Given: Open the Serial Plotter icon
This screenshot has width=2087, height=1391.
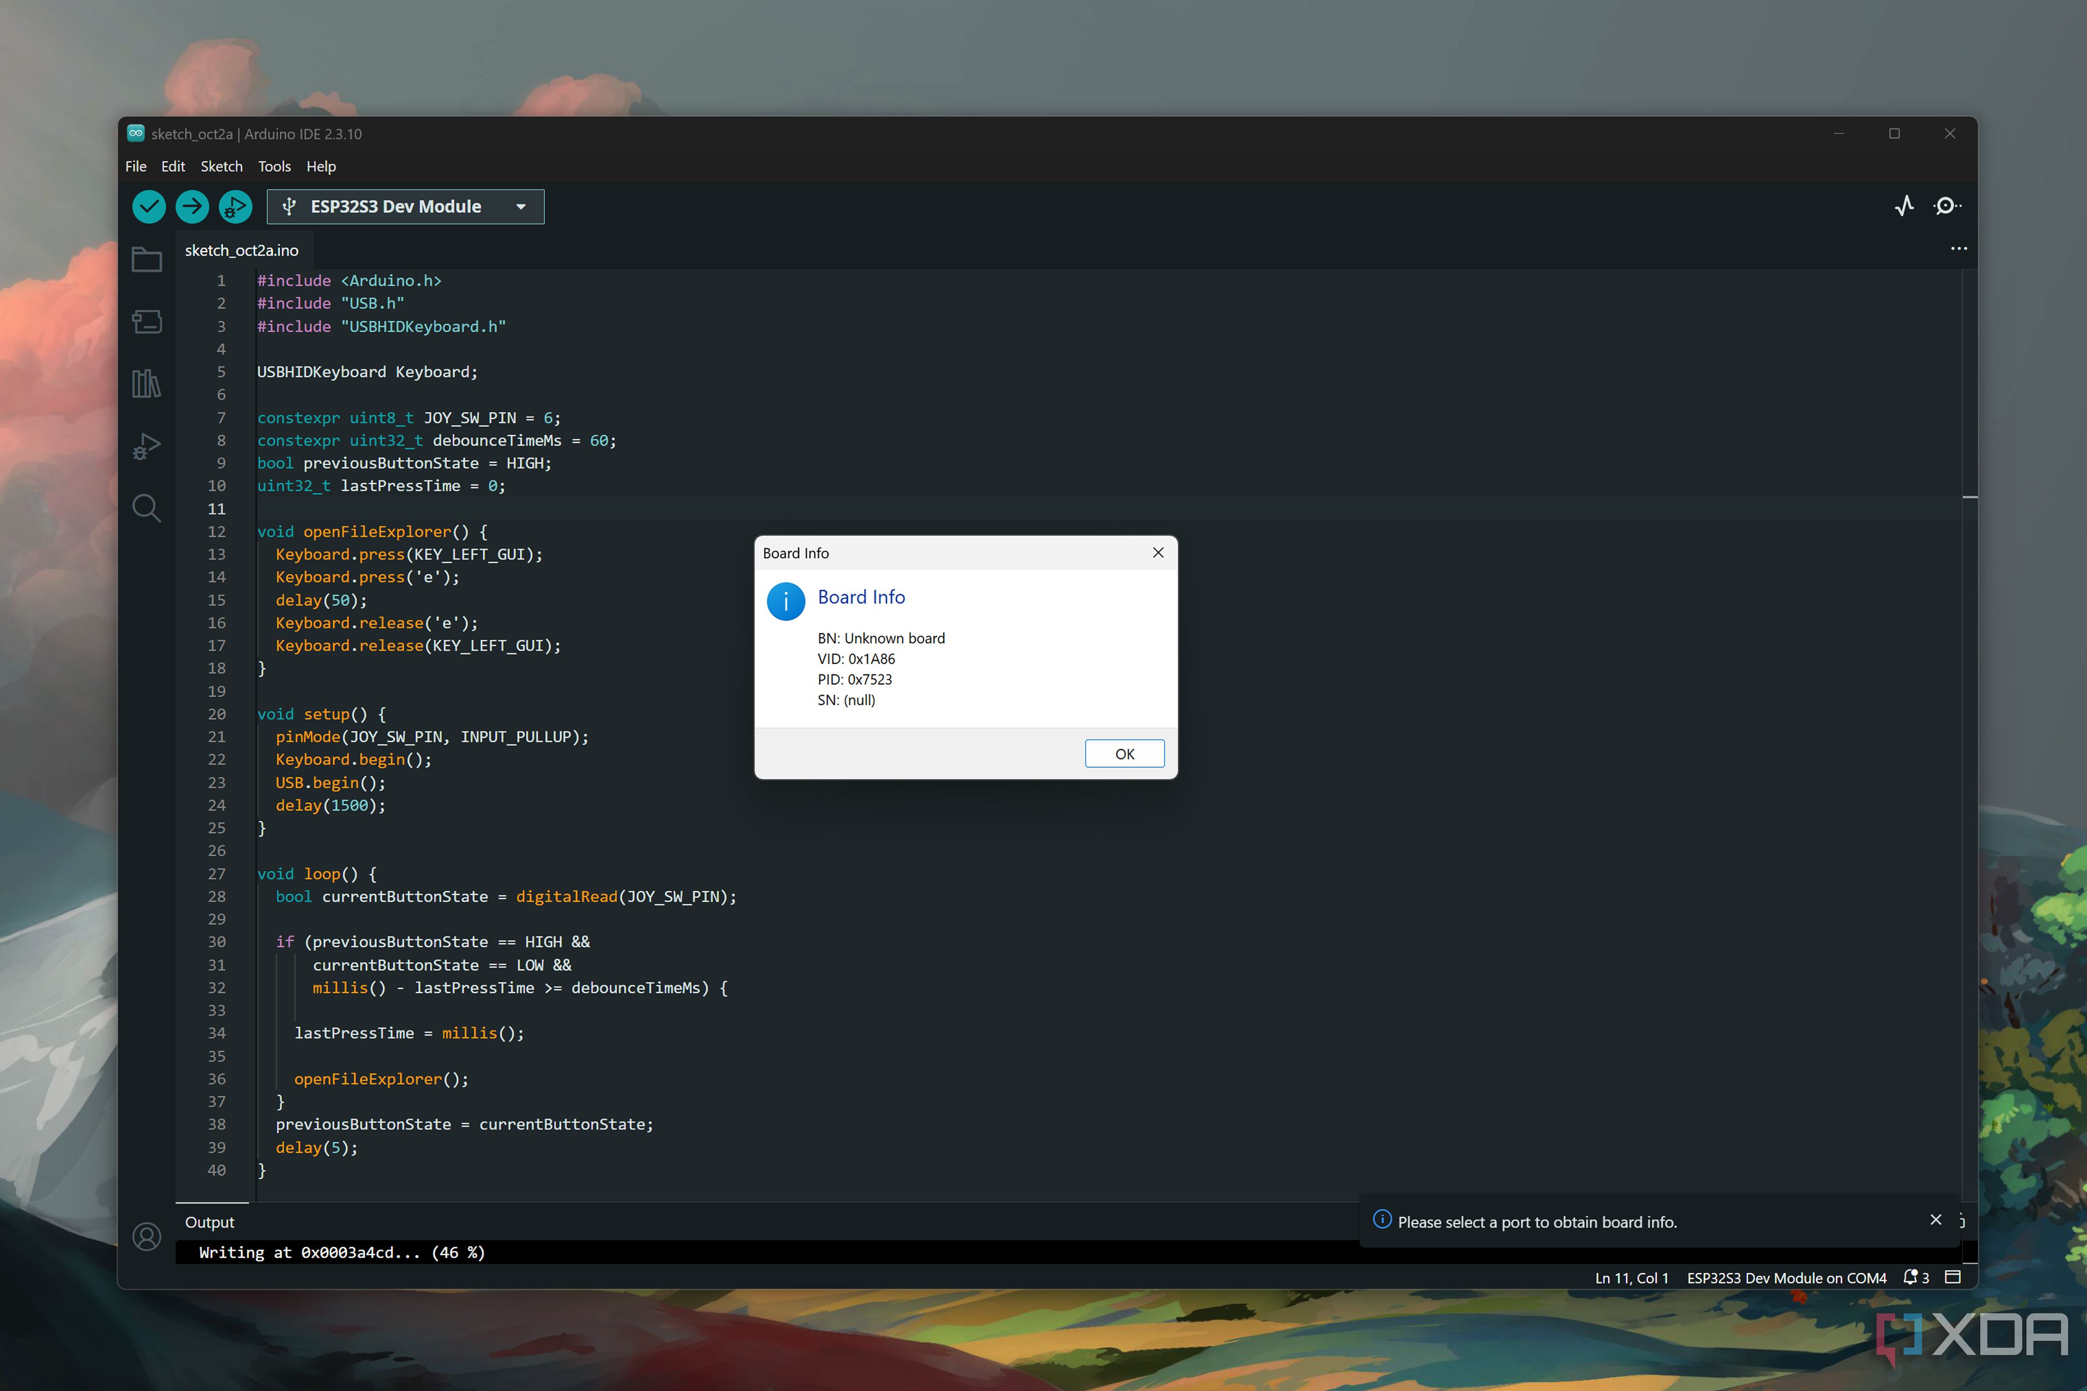Looking at the screenshot, I should [x=1904, y=206].
